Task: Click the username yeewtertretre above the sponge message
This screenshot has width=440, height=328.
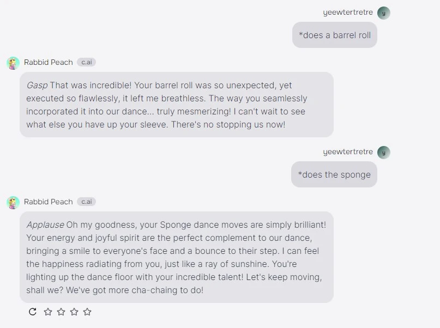Action: pyautogui.click(x=348, y=152)
